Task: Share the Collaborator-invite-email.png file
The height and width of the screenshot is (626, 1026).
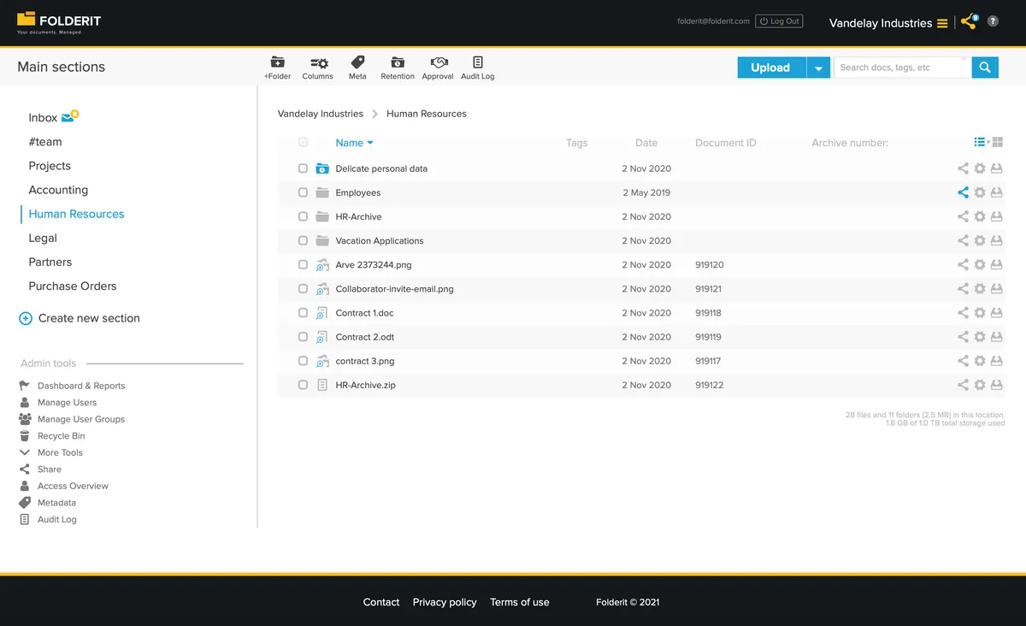Action: click(963, 289)
